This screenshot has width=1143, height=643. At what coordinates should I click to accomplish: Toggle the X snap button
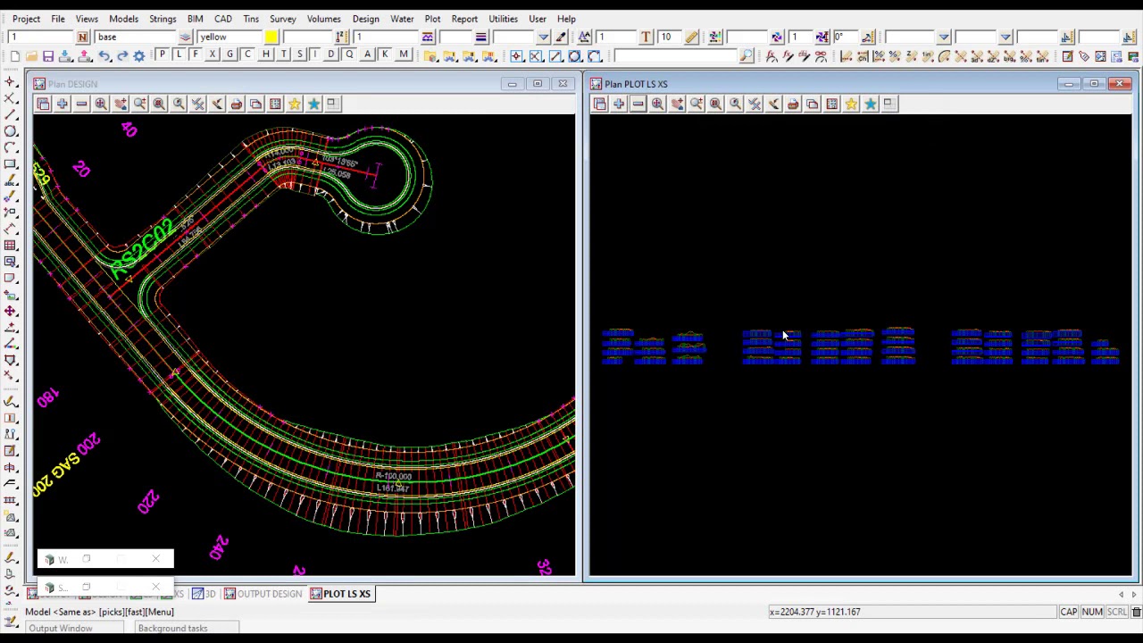(x=213, y=55)
